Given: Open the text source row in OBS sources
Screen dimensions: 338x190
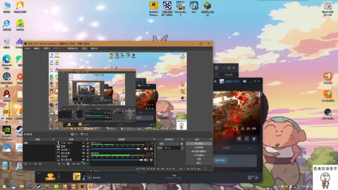Looking at the screenshot, I should click(x=73, y=143).
